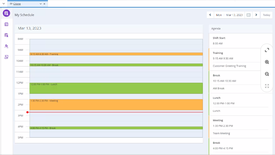This screenshot has height=155, width=275.
Task: Click the red current time marker
Action: click(x=27, y=112)
